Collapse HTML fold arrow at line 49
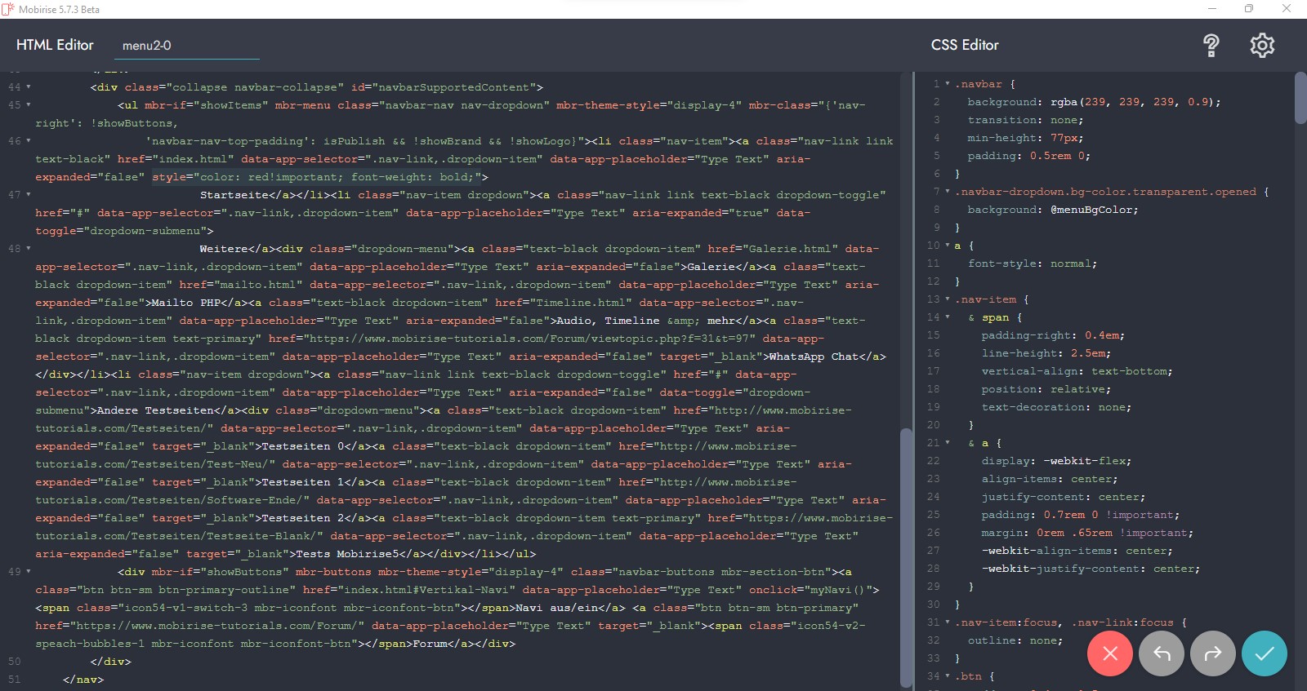1307x691 pixels. tap(29, 572)
